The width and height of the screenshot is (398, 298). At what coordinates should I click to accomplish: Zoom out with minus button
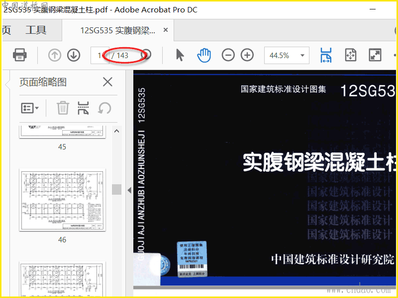(228, 55)
